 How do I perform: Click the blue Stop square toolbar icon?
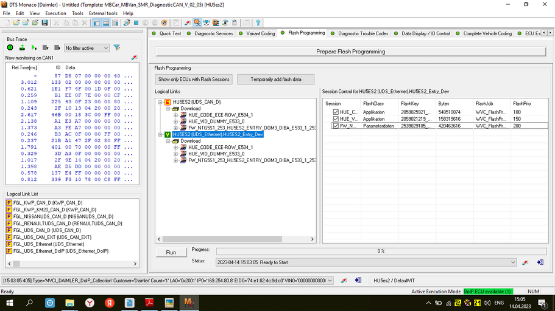[136, 23]
